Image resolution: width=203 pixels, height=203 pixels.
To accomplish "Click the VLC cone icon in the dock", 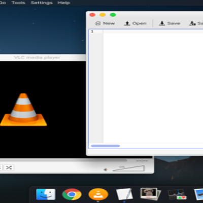I will [x=98, y=194].
